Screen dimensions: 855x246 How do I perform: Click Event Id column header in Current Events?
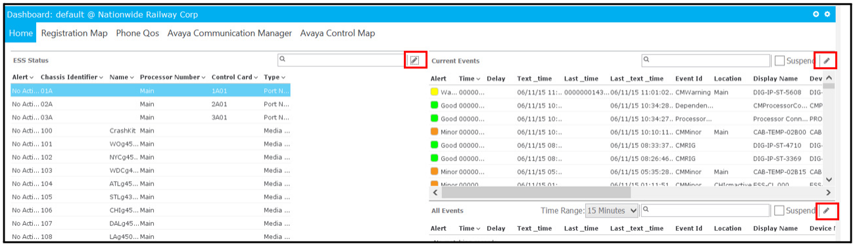(x=689, y=79)
